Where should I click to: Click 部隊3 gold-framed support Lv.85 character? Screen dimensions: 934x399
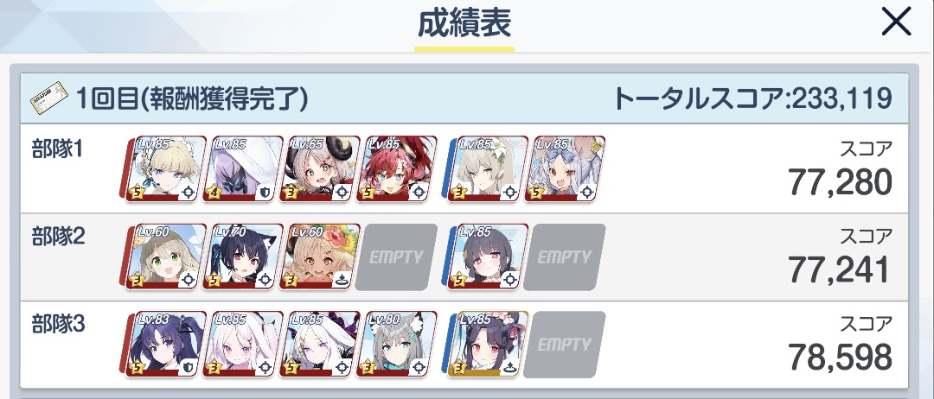(486, 345)
